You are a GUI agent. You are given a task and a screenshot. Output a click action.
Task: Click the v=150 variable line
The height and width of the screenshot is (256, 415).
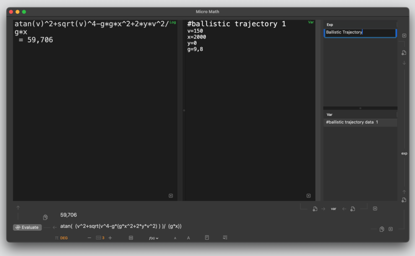(x=195, y=31)
